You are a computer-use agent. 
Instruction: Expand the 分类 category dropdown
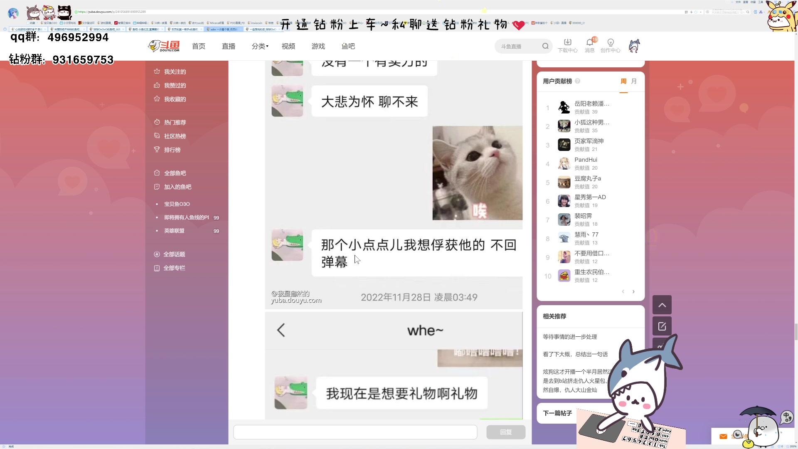260,46
